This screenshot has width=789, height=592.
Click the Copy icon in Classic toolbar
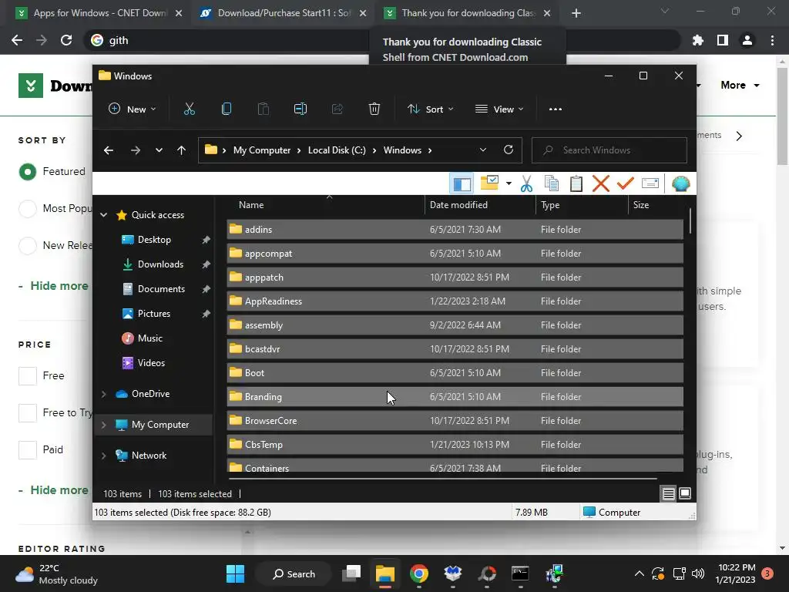[552, 183]
